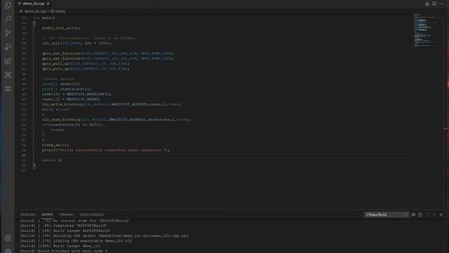Place cursor on empty line 60
The width and height of the screenshot is (449, 253).
click(x=222, y=155)
